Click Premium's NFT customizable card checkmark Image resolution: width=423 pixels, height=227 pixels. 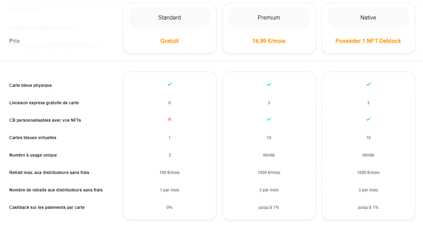pyautogui.click(x=269, y=119)
